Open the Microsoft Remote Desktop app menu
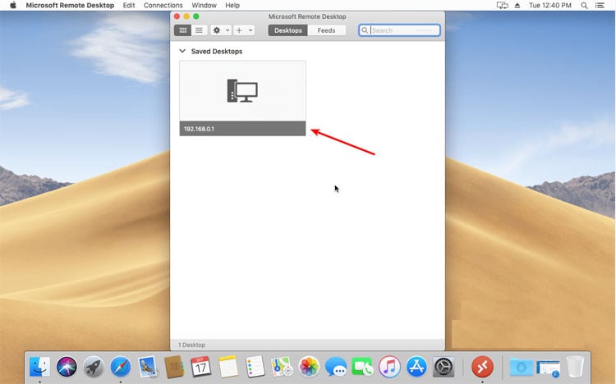The width and height of the screenshot is (616, 384). [70, 5]
